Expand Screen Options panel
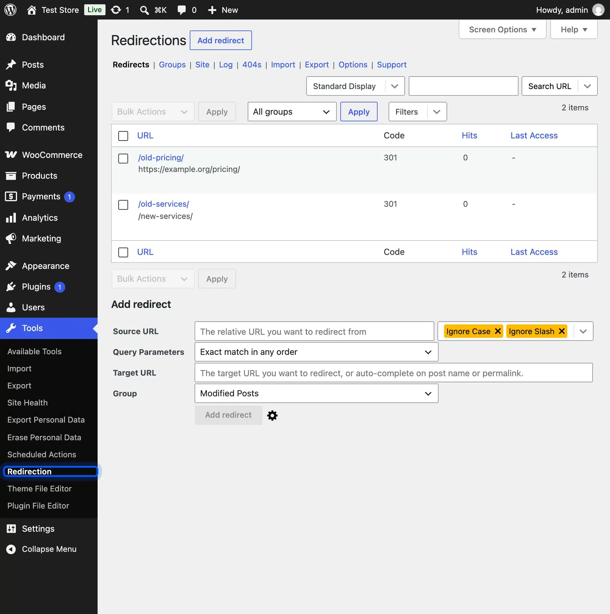 [x=502, y=29]
